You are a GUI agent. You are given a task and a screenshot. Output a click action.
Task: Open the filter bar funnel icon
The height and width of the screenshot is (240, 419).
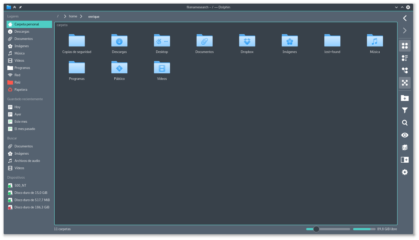pyautogui.click(x=404, y=110)
